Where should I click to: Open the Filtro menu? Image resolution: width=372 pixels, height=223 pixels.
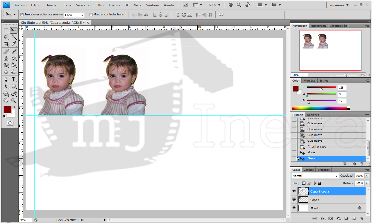99,5
